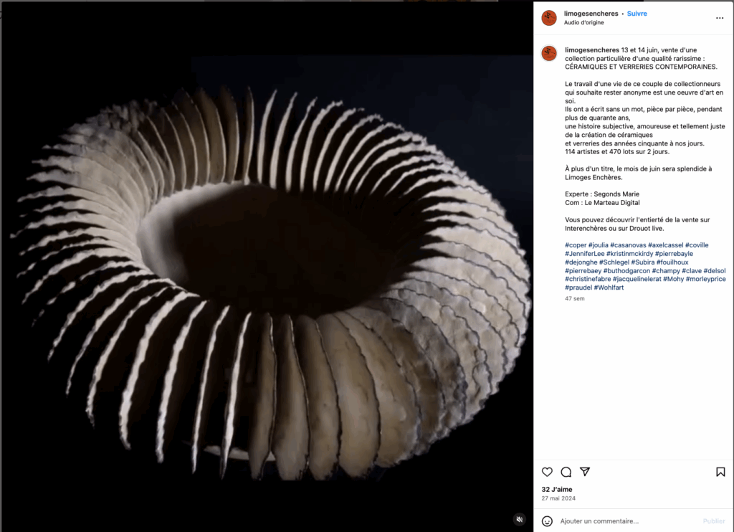Click Audio d'origine link
Viewport: 734px width, 532px height.
tap(584, 22)
